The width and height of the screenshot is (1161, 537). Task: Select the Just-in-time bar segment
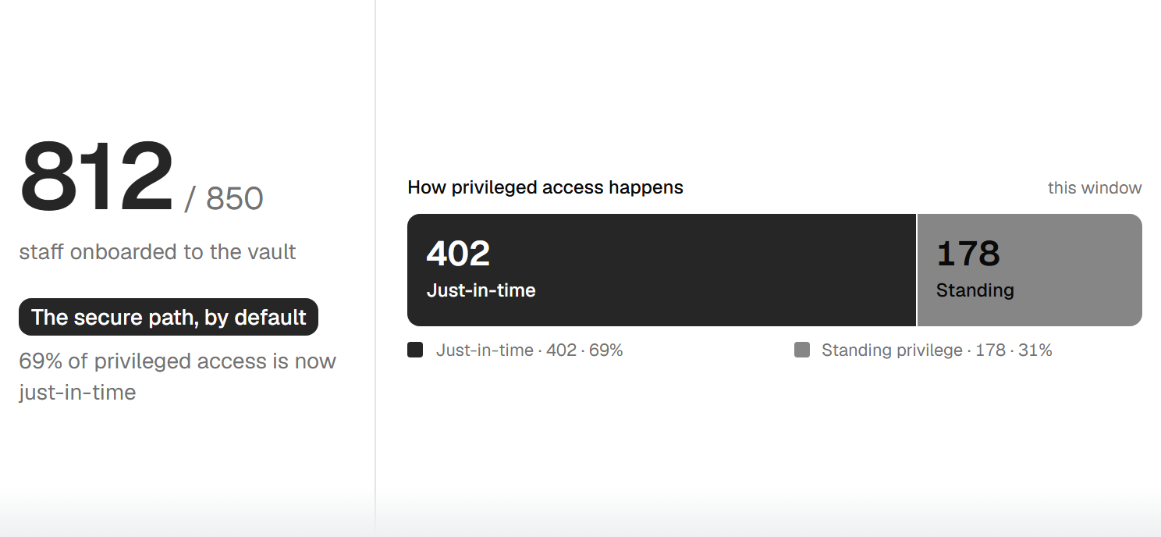point(662,270)
